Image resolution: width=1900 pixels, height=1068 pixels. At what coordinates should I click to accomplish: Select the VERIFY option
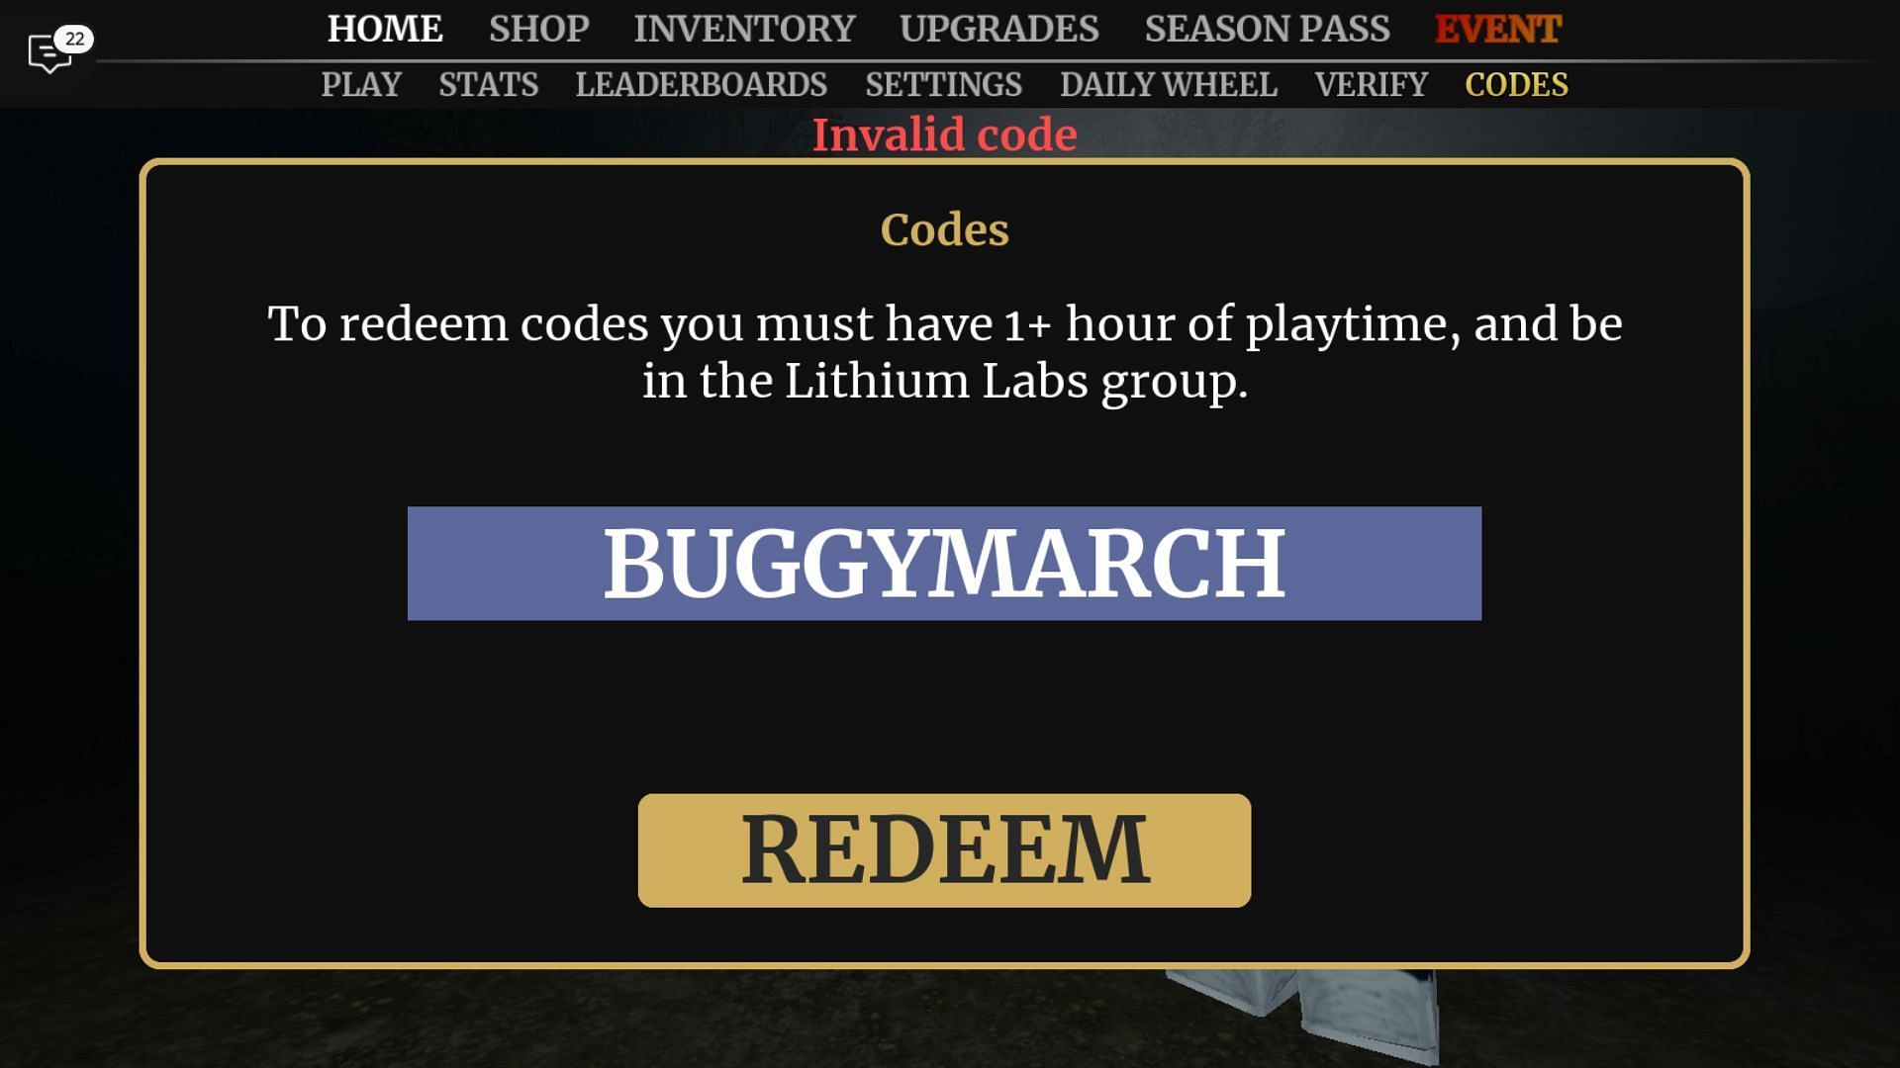coord(1371,85)
